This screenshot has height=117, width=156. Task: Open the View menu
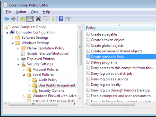[x=34, y=12]
